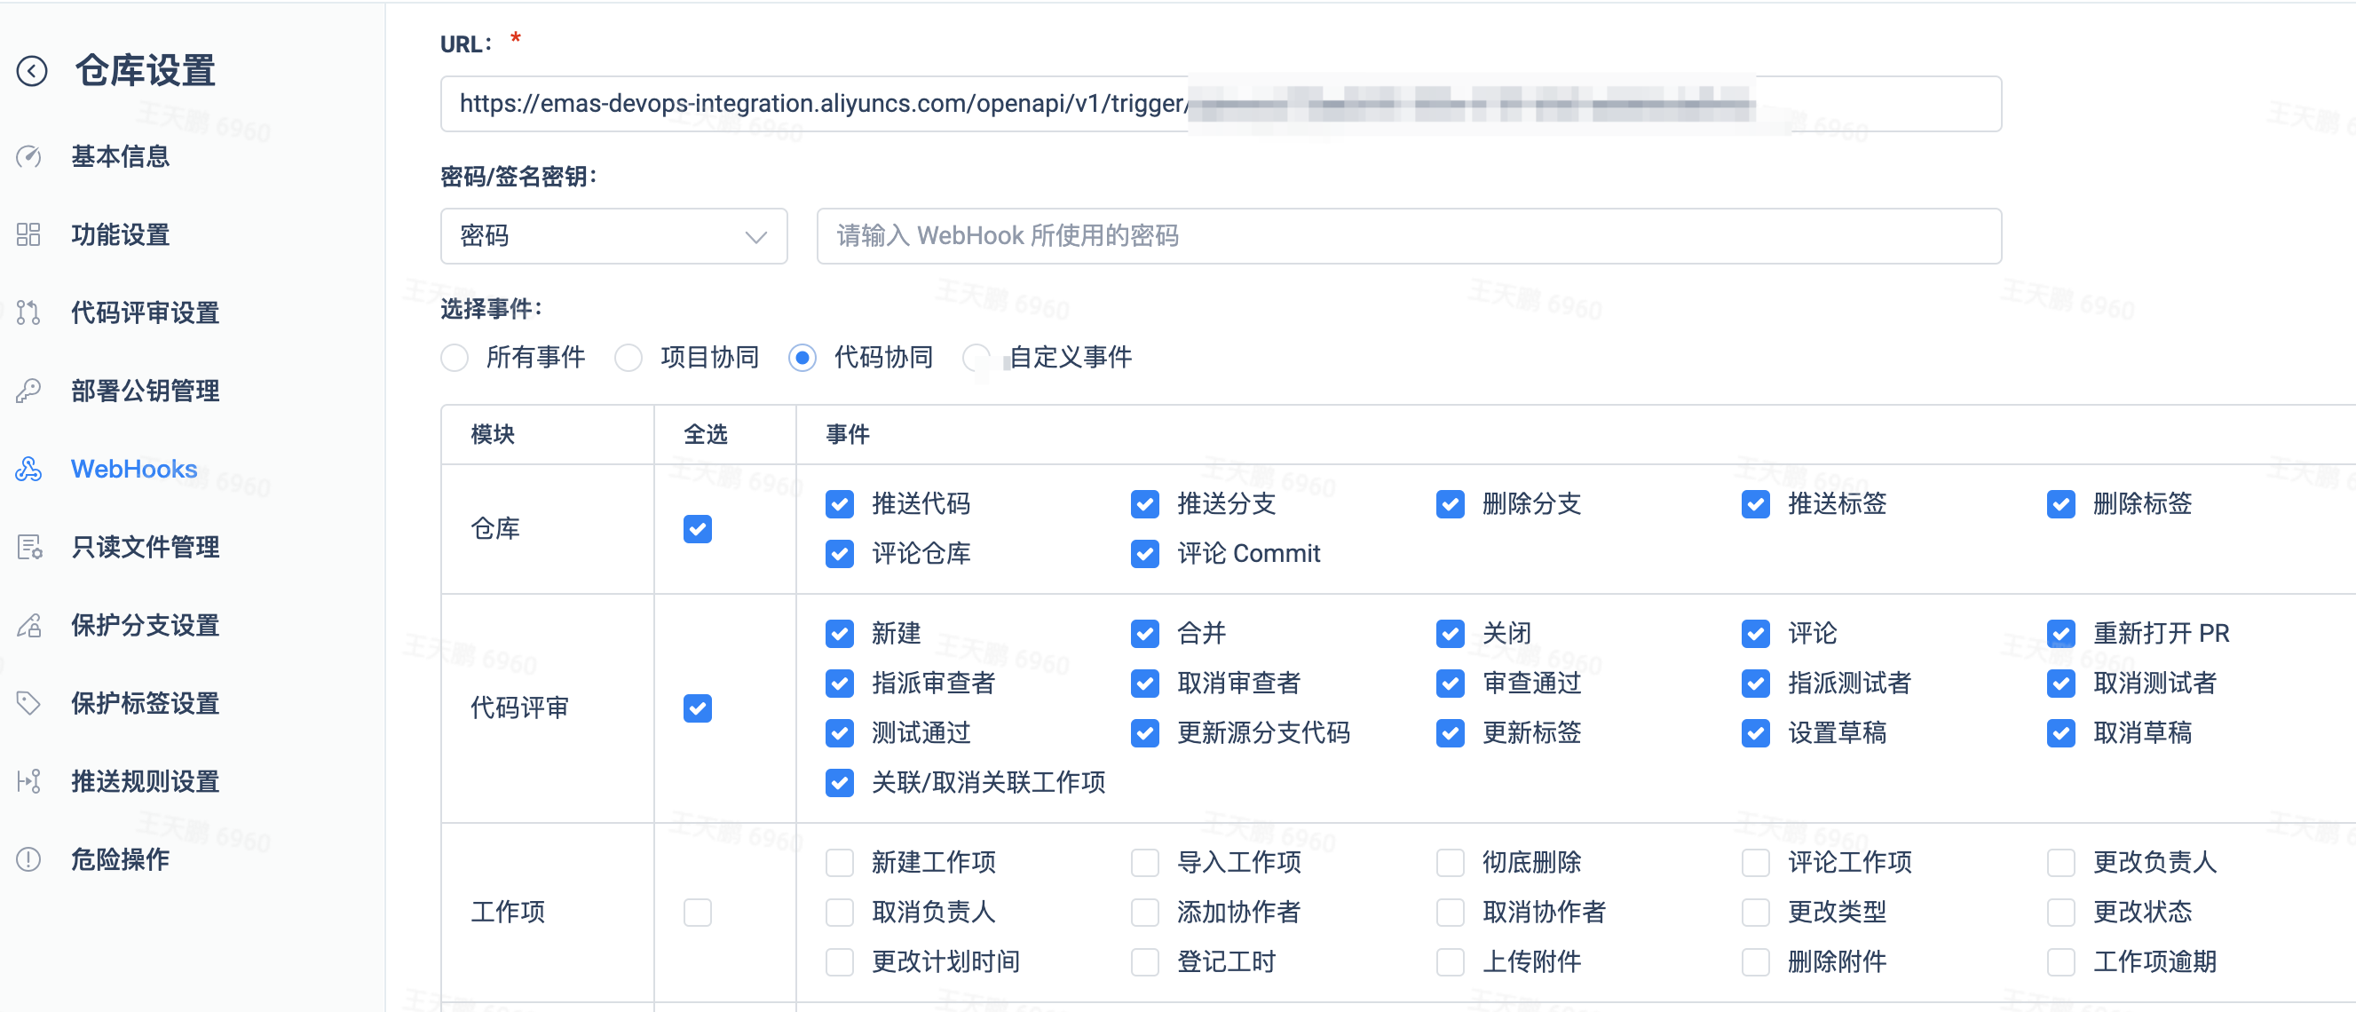Image resolution: width=2356 pixels, height=1012 pixels.
Task: Click the 保护分支设置 lock icon
Action: [28, 625]
